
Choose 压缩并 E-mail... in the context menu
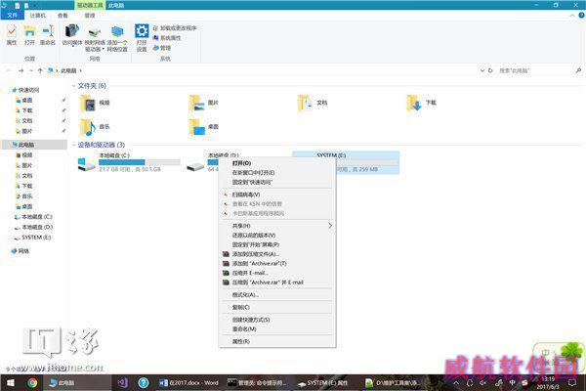point(277,273)
